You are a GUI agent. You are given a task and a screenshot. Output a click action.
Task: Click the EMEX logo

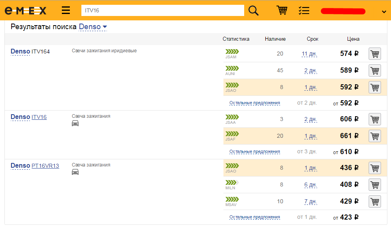point(26,11)
